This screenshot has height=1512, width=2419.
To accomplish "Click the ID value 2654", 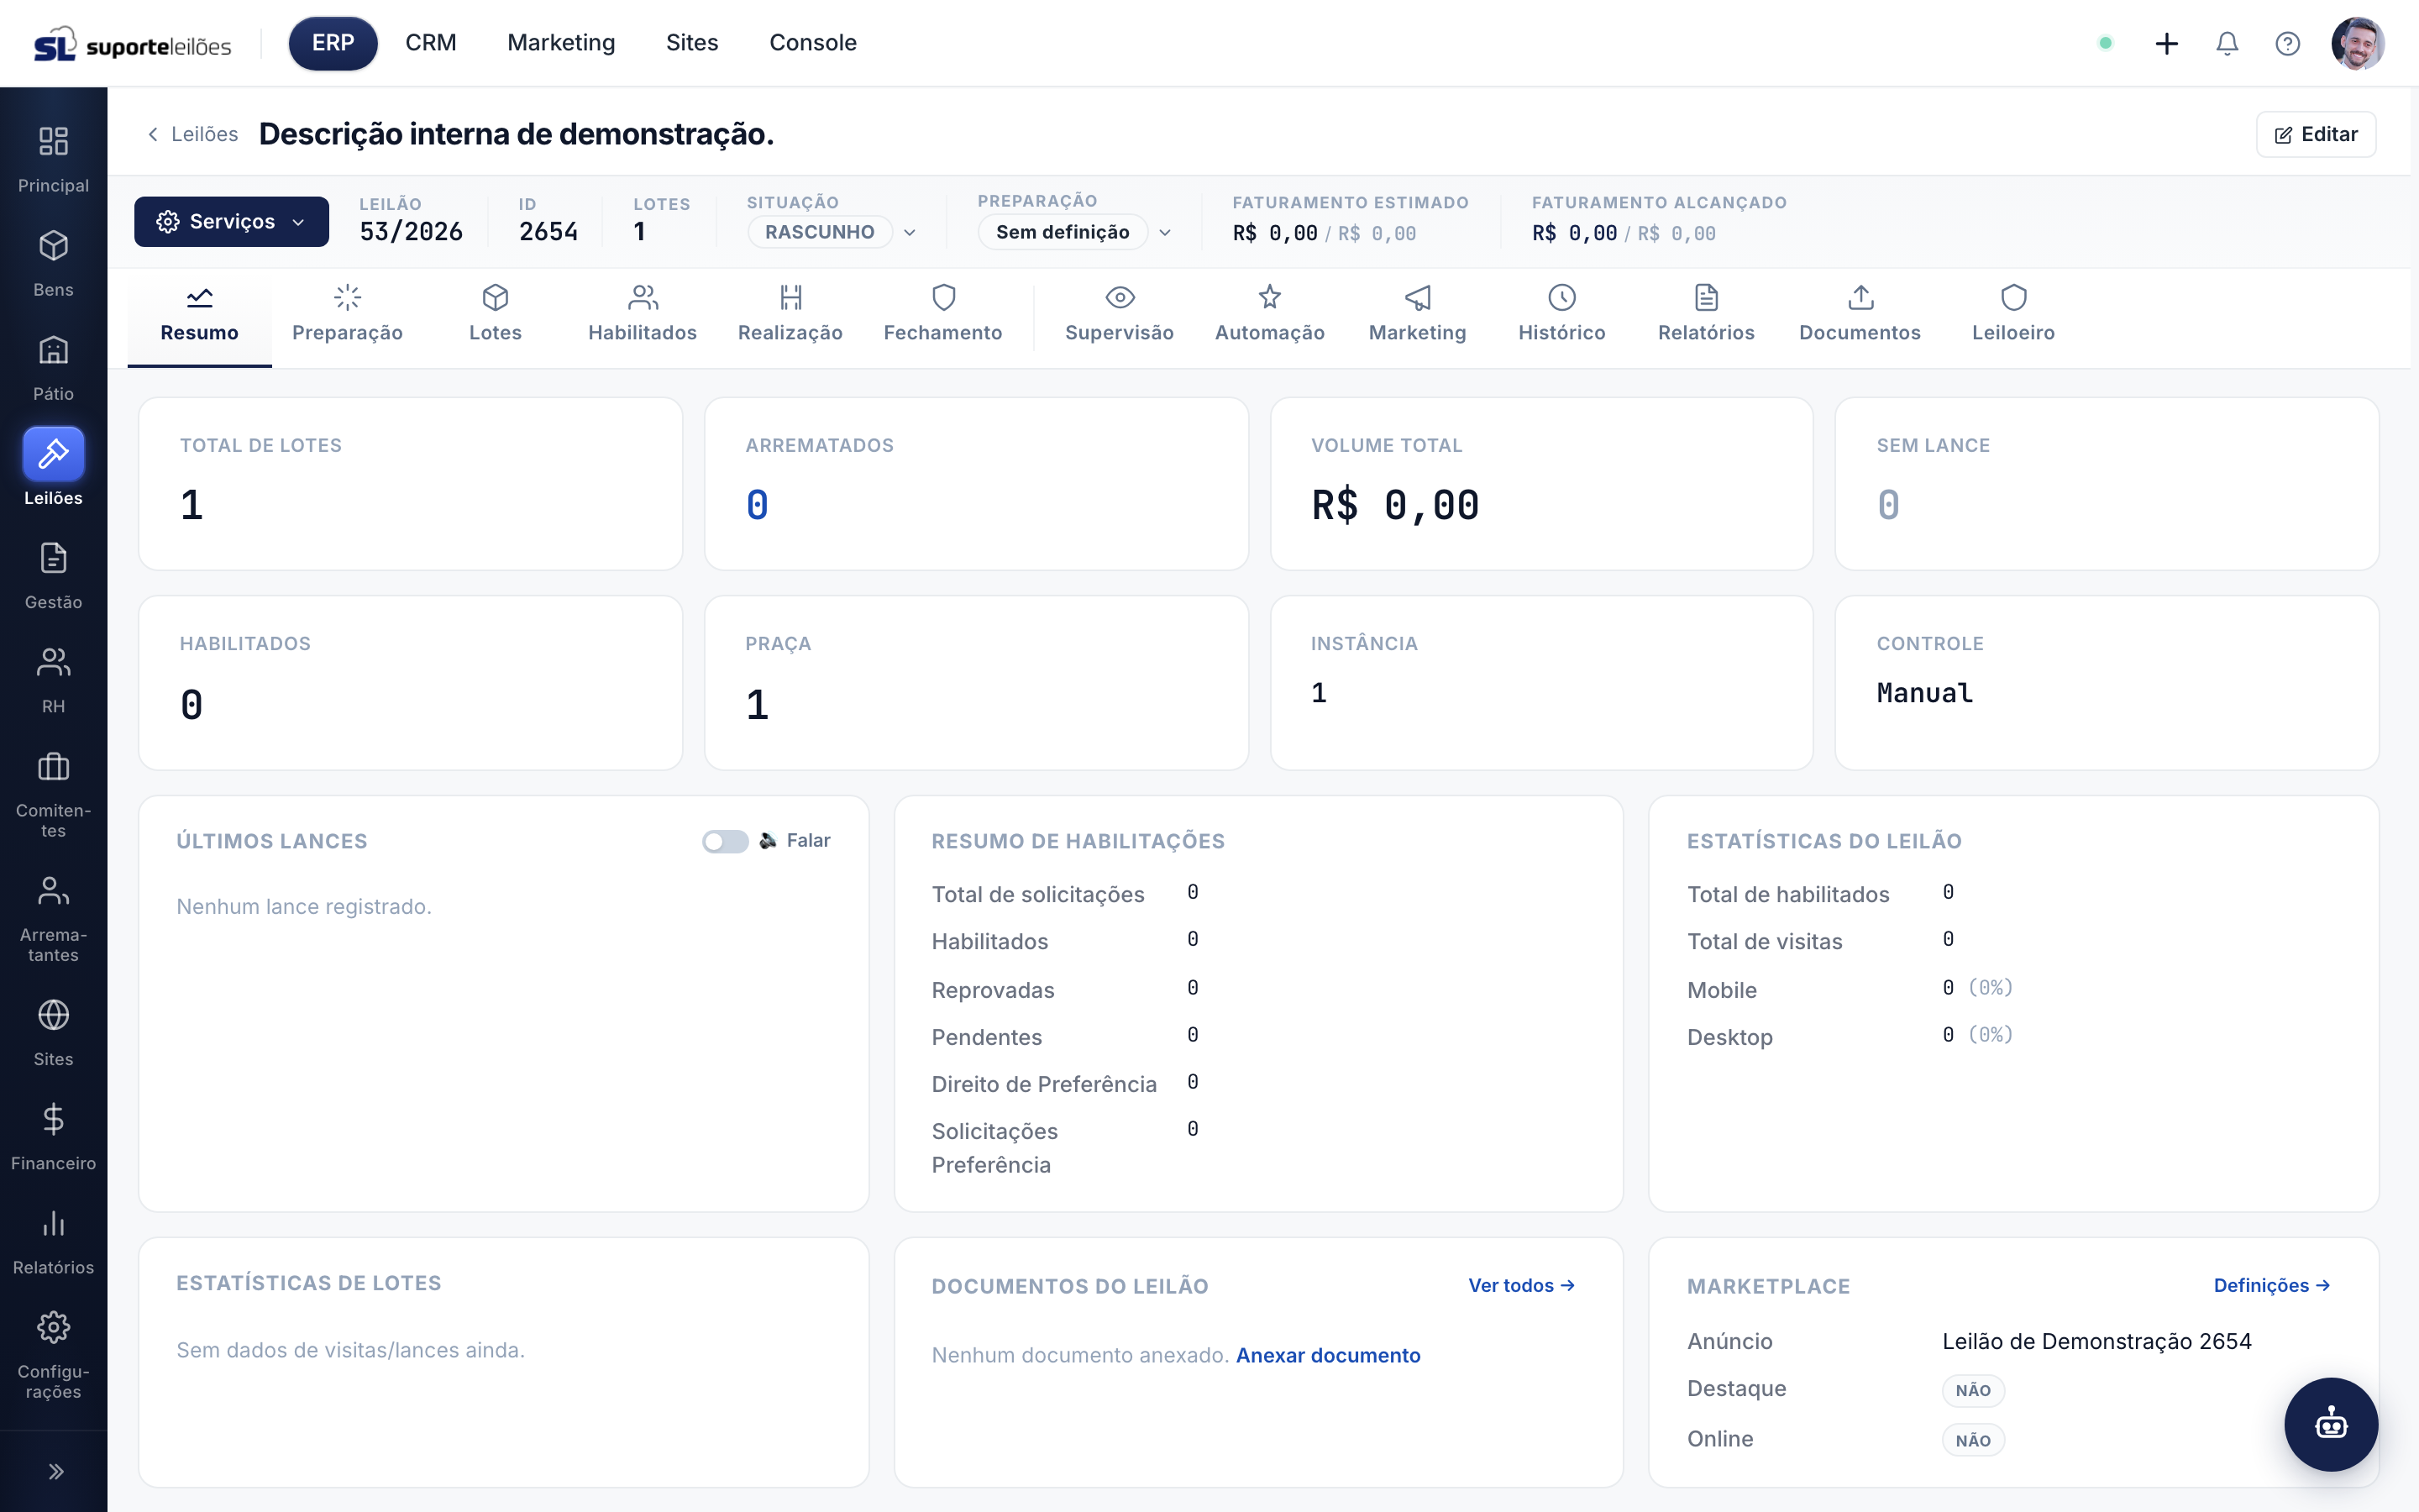I will coord(548,232).
